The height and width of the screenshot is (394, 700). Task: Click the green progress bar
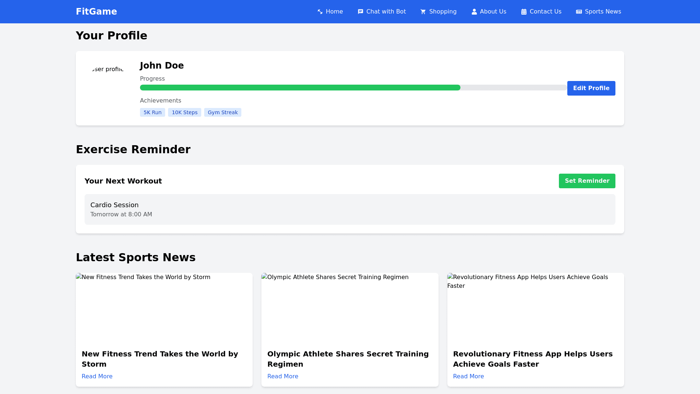(x=300, y=88)
